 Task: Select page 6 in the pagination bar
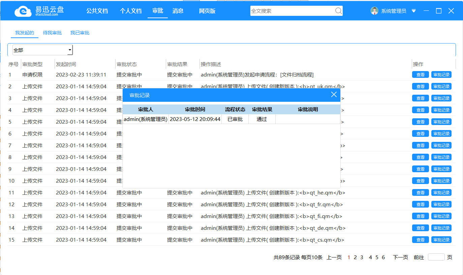click(383, 257)
